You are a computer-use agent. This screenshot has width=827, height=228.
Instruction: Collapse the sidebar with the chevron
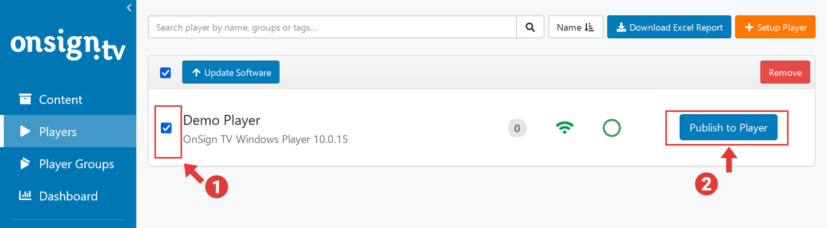pos(129,7)
